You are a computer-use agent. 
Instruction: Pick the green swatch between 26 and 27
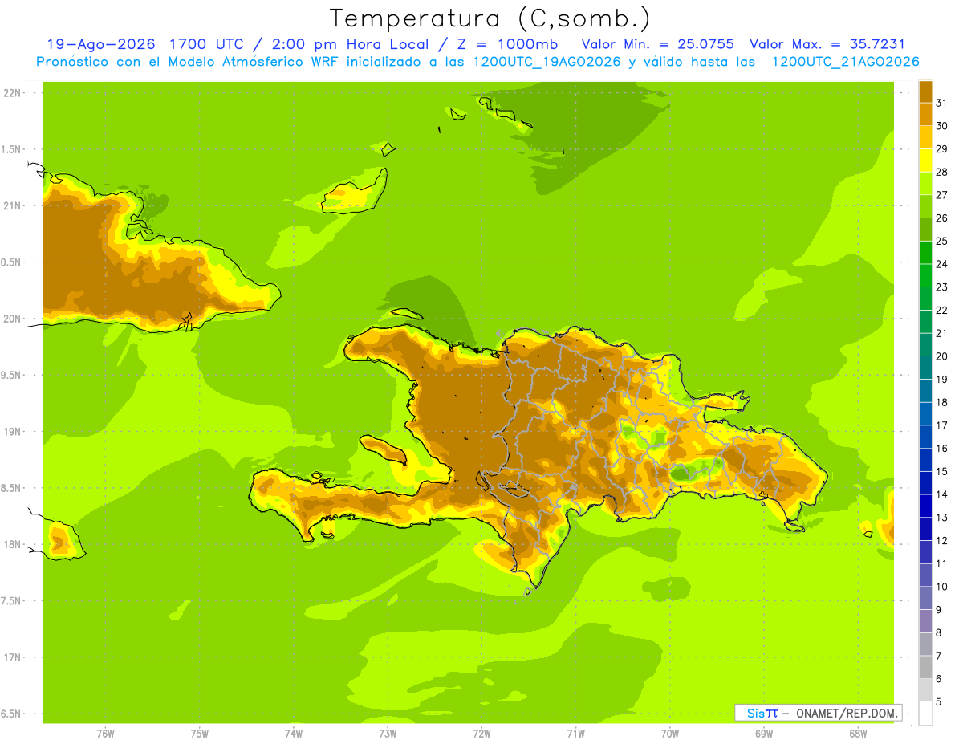pos(925,206)
